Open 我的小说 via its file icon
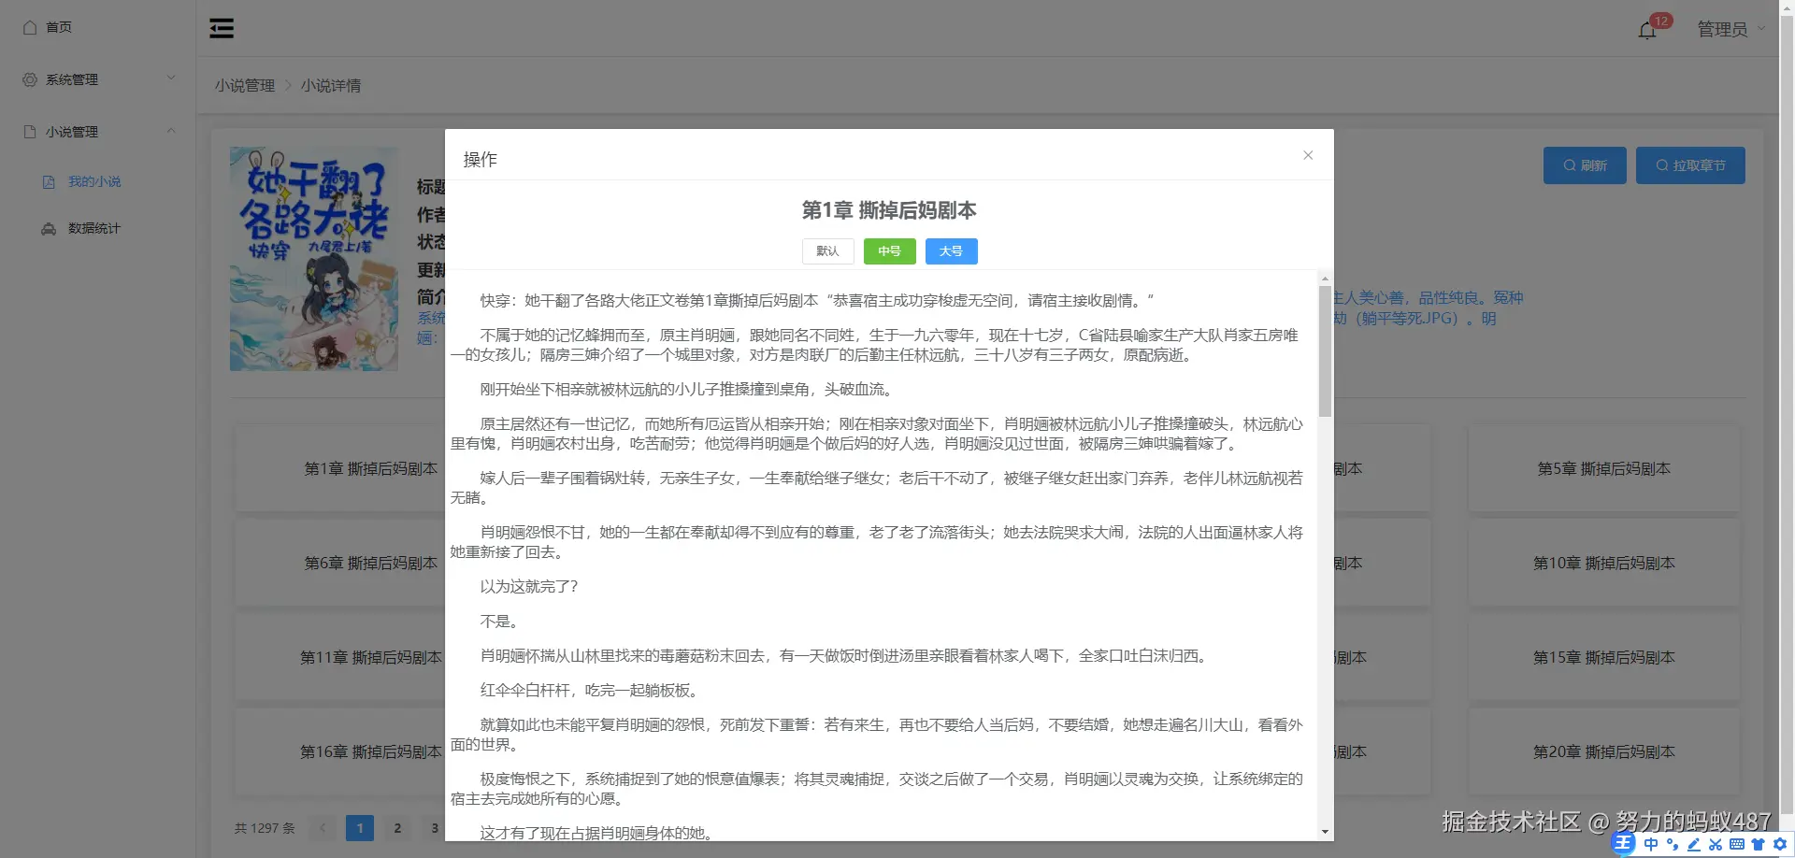 [x=49, y=181]
